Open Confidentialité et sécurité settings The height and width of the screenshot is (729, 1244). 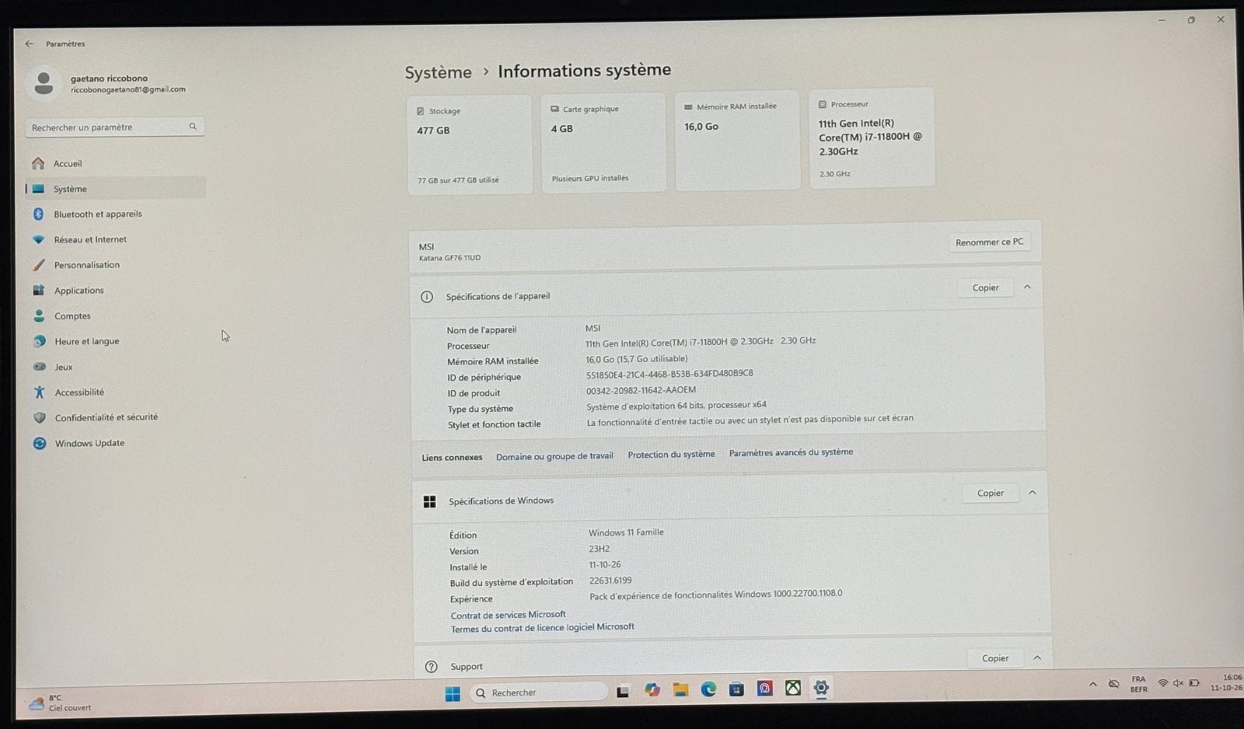[115, 417]
